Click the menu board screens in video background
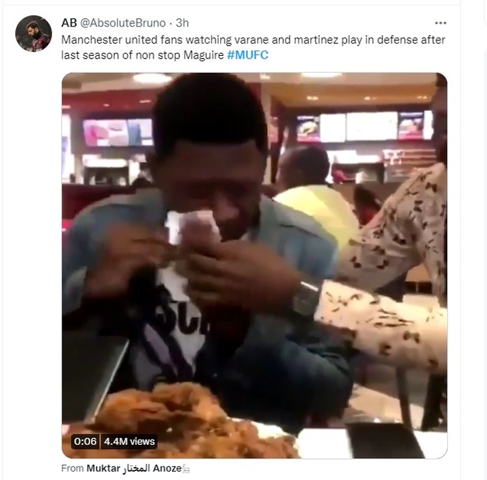The height and width of the screenshot is (480, 487). click(x=365, y=126)
